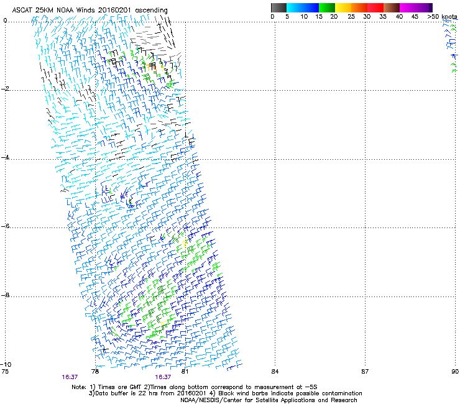Image resolution: width=460 pixels, height=404 pixels.
Task: Click the note line starting 'Note: 1) Times are GMT'
Action: 195,387
